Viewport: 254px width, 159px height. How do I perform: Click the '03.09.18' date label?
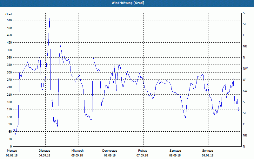12,156
